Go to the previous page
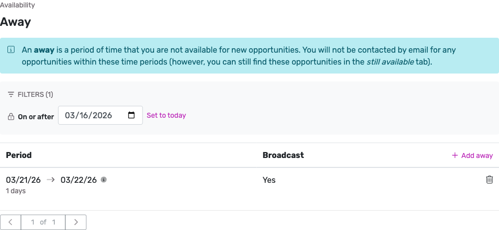 (x=11, y=222)
